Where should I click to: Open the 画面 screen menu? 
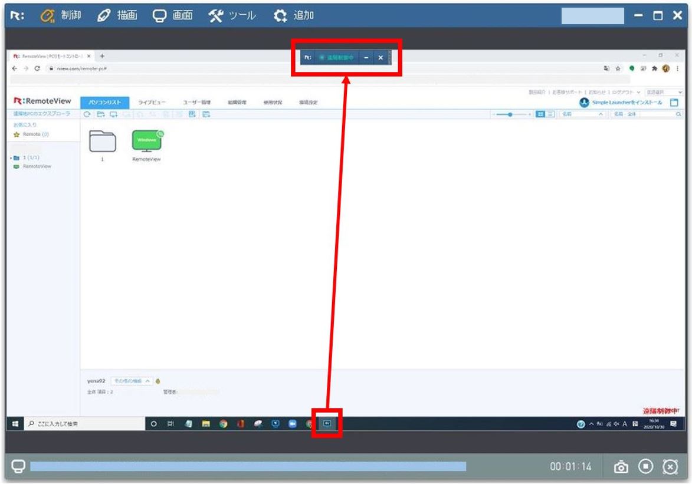173,15
